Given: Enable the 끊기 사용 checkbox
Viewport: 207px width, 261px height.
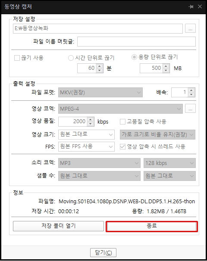Looking at the screenshot, I should 17,58.
